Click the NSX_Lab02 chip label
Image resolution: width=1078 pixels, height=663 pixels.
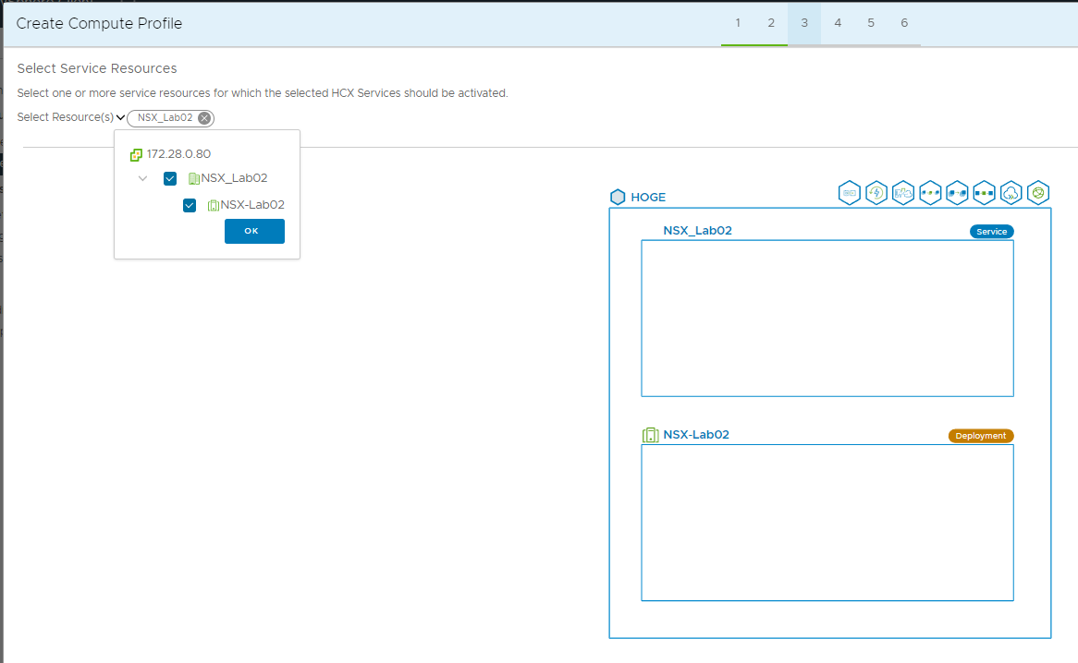165,117
